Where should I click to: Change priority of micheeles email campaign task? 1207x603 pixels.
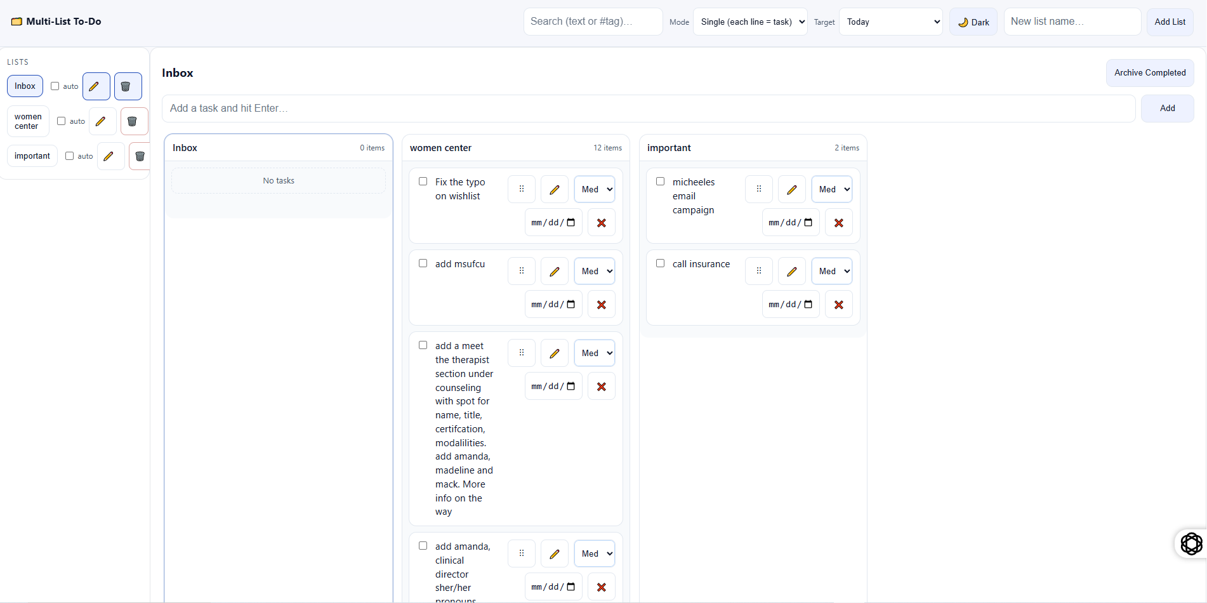(x=832, y=189)
